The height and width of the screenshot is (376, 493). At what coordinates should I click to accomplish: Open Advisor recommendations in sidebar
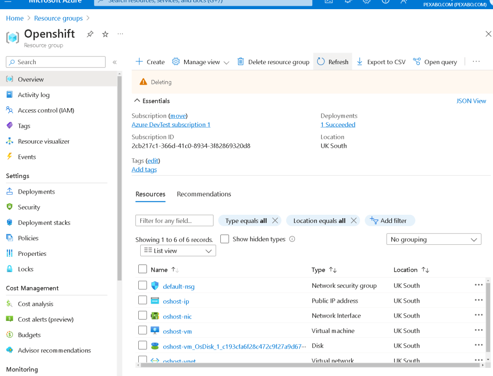(54, 350)
